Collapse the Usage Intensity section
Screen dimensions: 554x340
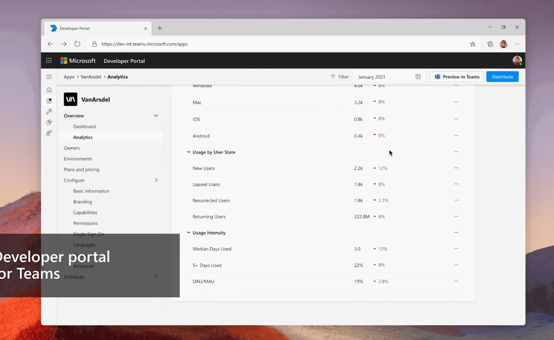pyautogui.click(x=188, y=233)
